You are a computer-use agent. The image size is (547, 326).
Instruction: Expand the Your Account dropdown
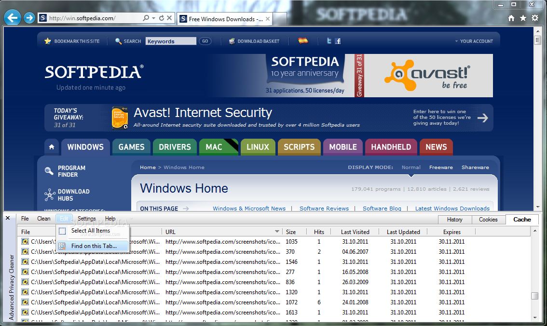click(x=474, y=41)
